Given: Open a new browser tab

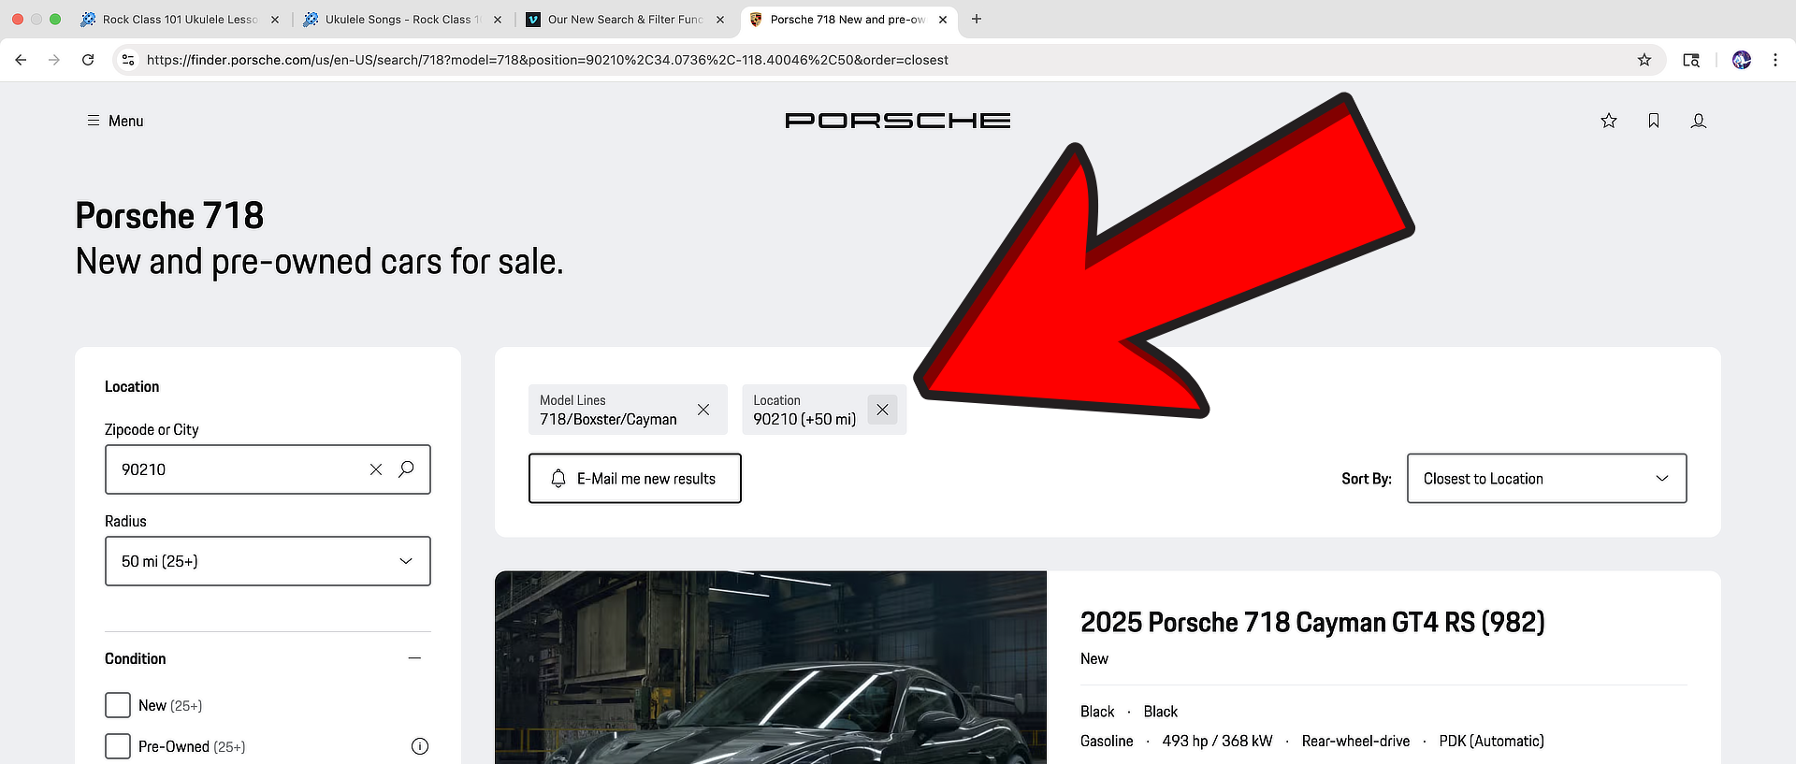Looking at the screenshot, I should 977,19.
